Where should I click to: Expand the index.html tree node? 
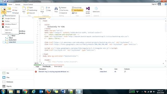click(x=6, y=42)
